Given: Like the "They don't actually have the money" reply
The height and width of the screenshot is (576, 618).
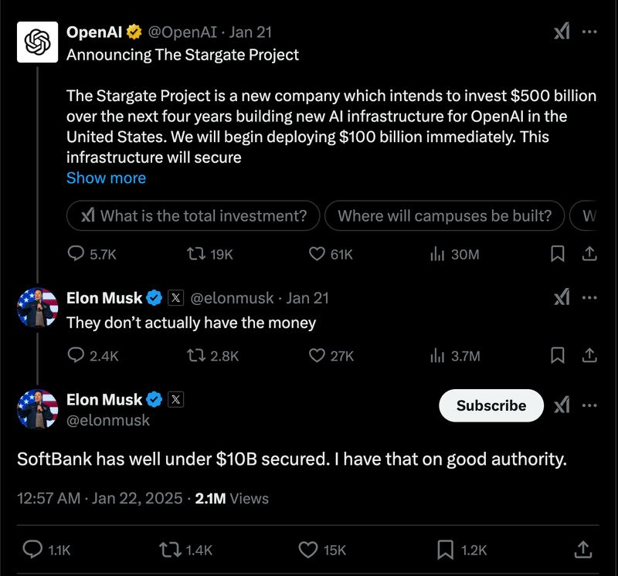Looking at the screenshot, I should pyautogui.click(x=317, y=355).
